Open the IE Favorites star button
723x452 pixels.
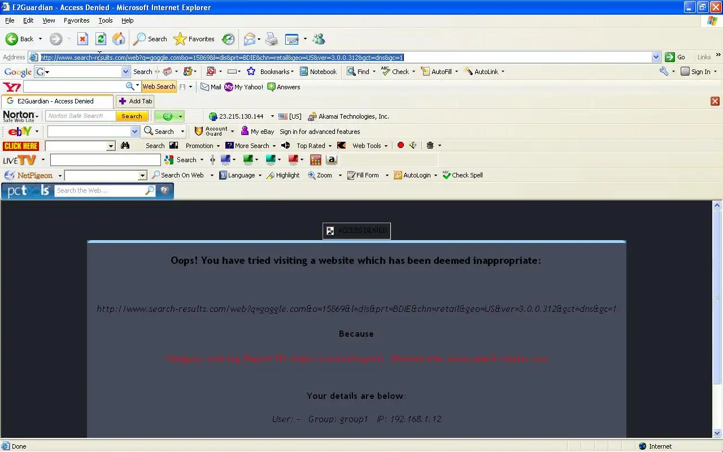point(194,39)
